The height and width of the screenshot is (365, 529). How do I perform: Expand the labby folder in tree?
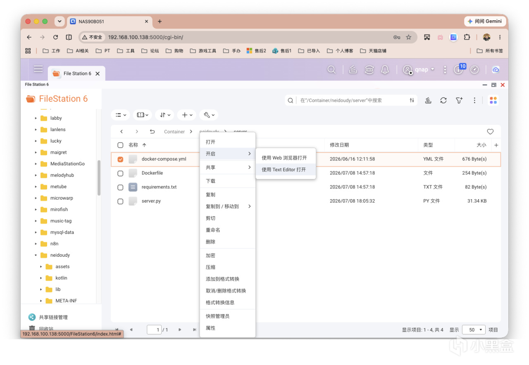point(36,118)
